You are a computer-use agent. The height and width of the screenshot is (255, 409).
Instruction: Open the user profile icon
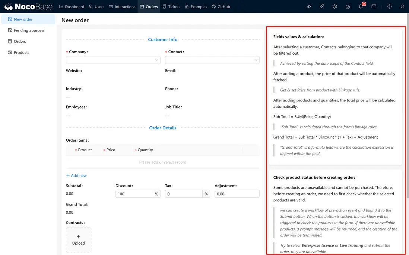pos(402,7)
